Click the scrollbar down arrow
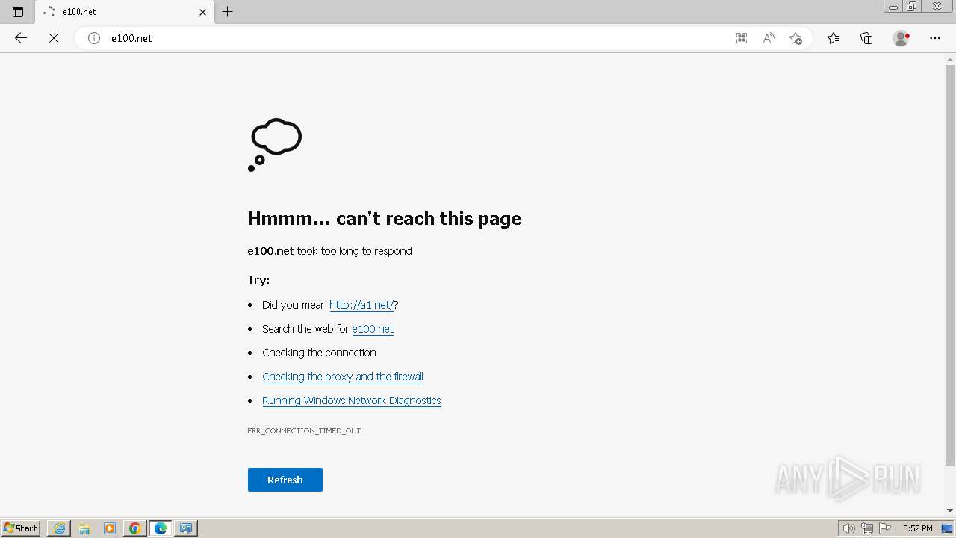This screenshot has height=538, width=956. click(950, 510)
